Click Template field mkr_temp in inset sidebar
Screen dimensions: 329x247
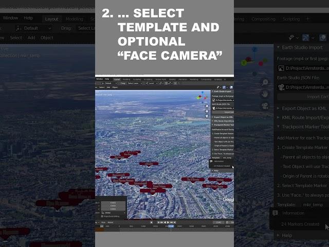point(228,158)
